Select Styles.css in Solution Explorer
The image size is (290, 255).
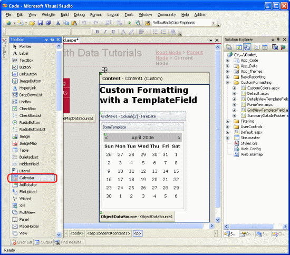click(249, 143)
